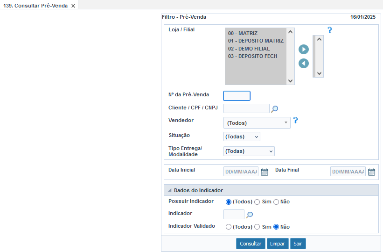Open help icon beside Loja/Filial list

coord(330,30)
